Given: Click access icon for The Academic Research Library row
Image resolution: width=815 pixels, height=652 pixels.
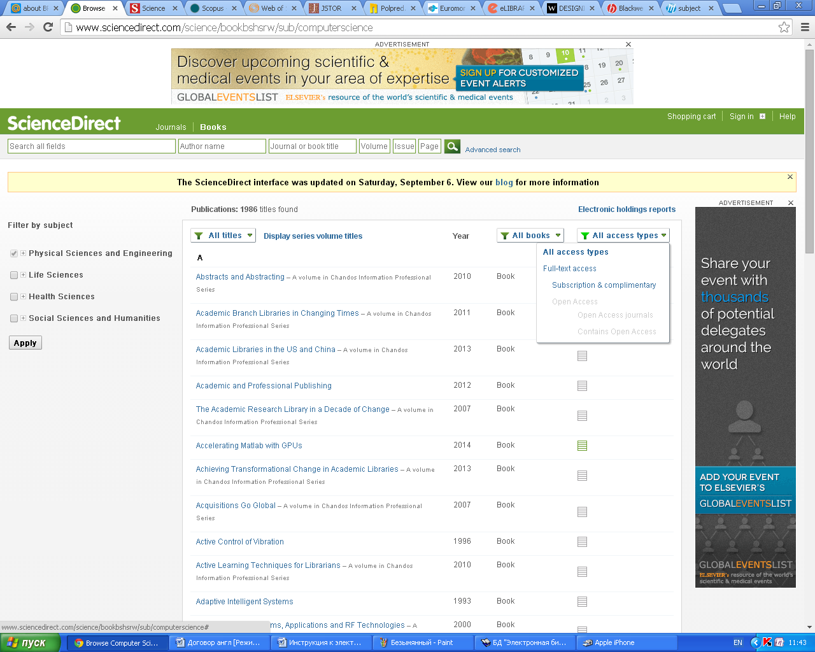Looking at the screenshot, I should pos(582,416).
